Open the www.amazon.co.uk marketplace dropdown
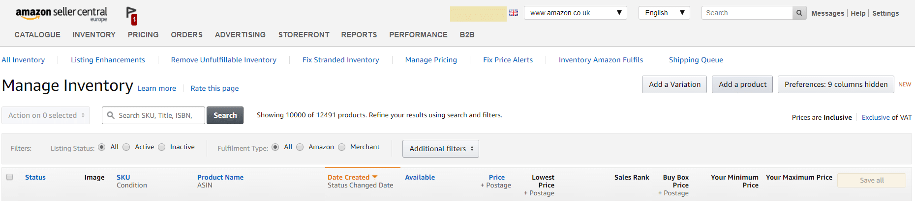 click(576, 13)
